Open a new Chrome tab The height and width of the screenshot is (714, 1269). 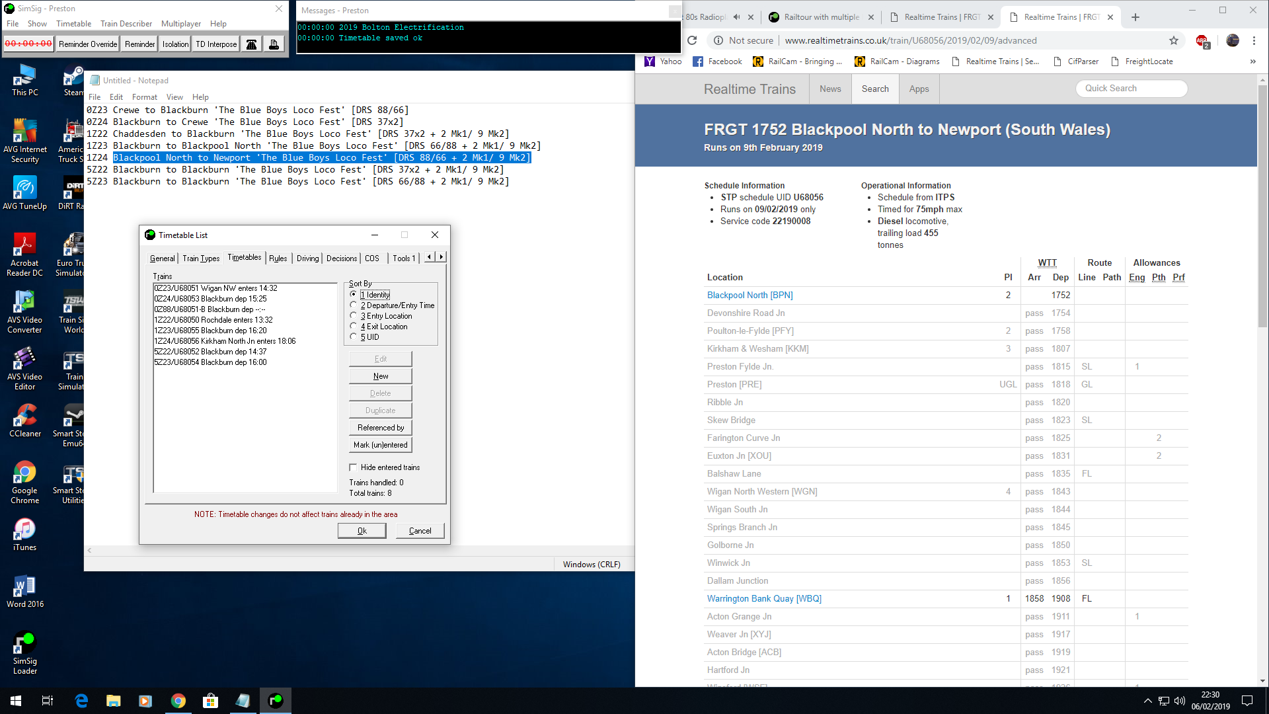[1135, 17]
